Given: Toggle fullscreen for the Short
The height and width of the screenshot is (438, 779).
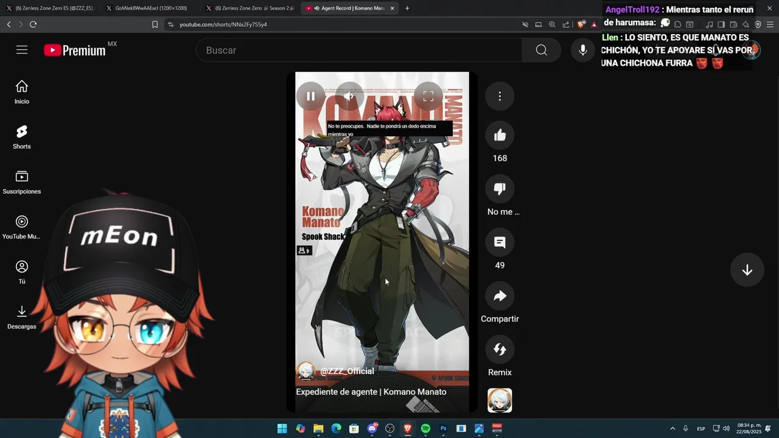Looking at the screenshot, I should 428,96.
